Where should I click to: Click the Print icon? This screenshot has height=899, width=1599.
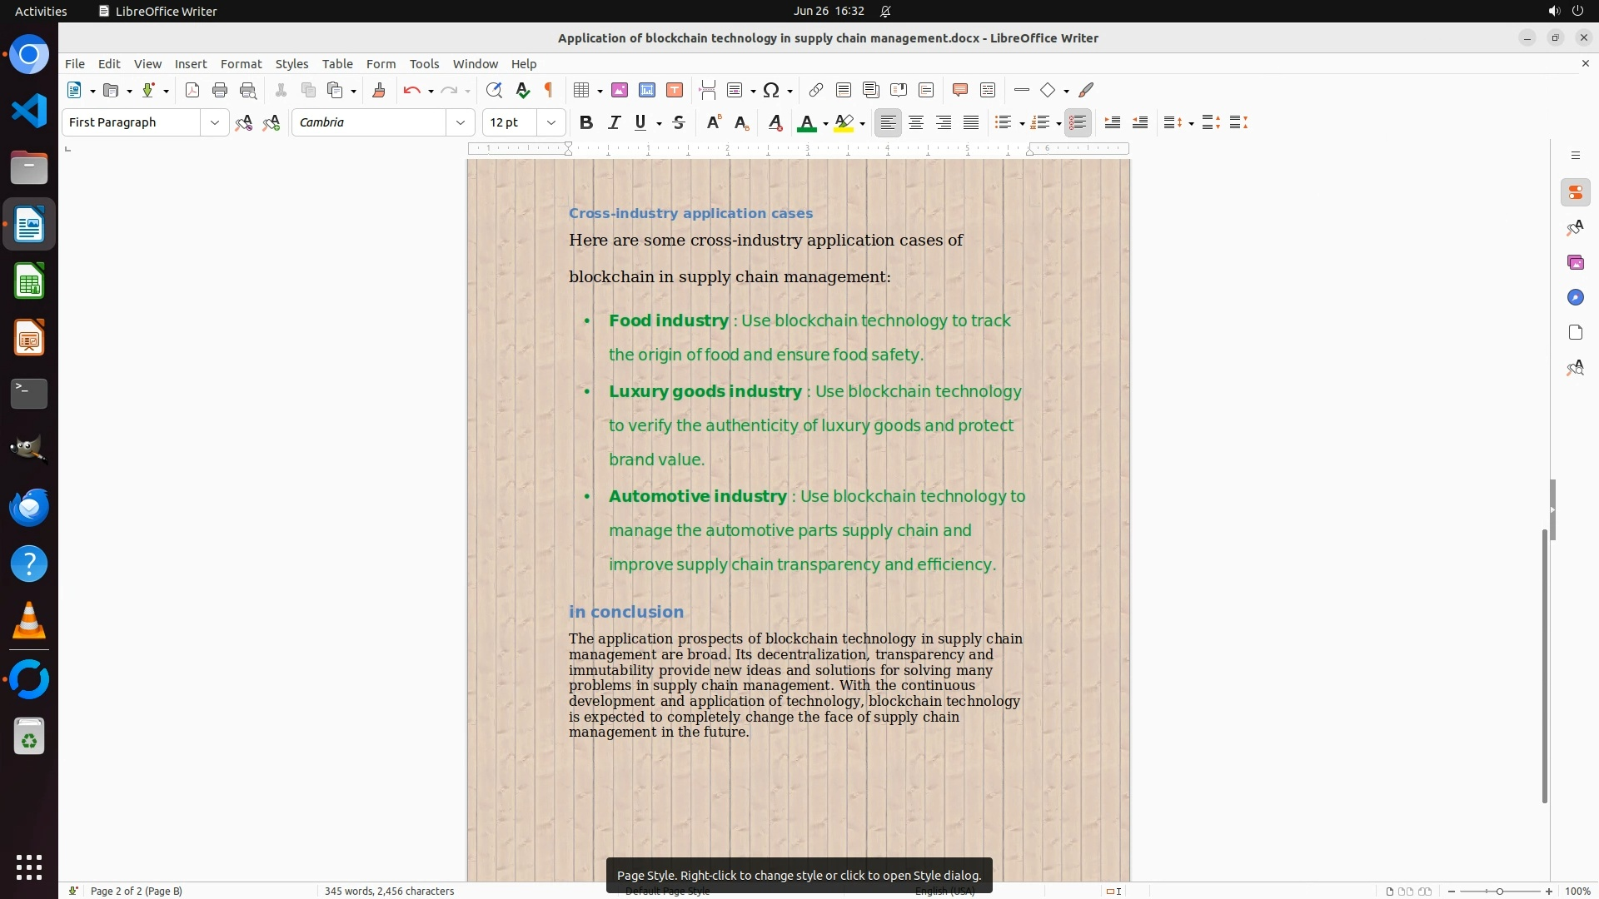[x=220, y=91]
